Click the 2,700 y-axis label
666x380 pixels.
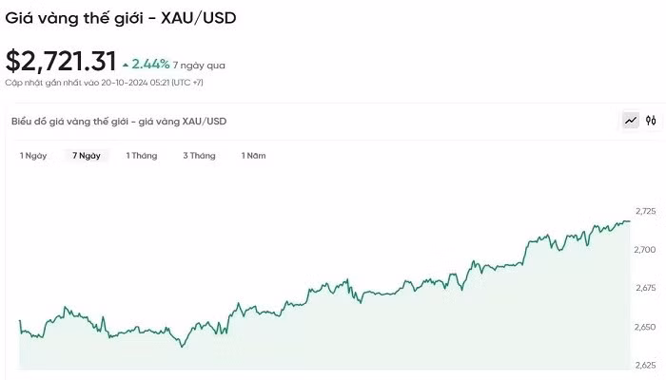(x=645, y=250)
